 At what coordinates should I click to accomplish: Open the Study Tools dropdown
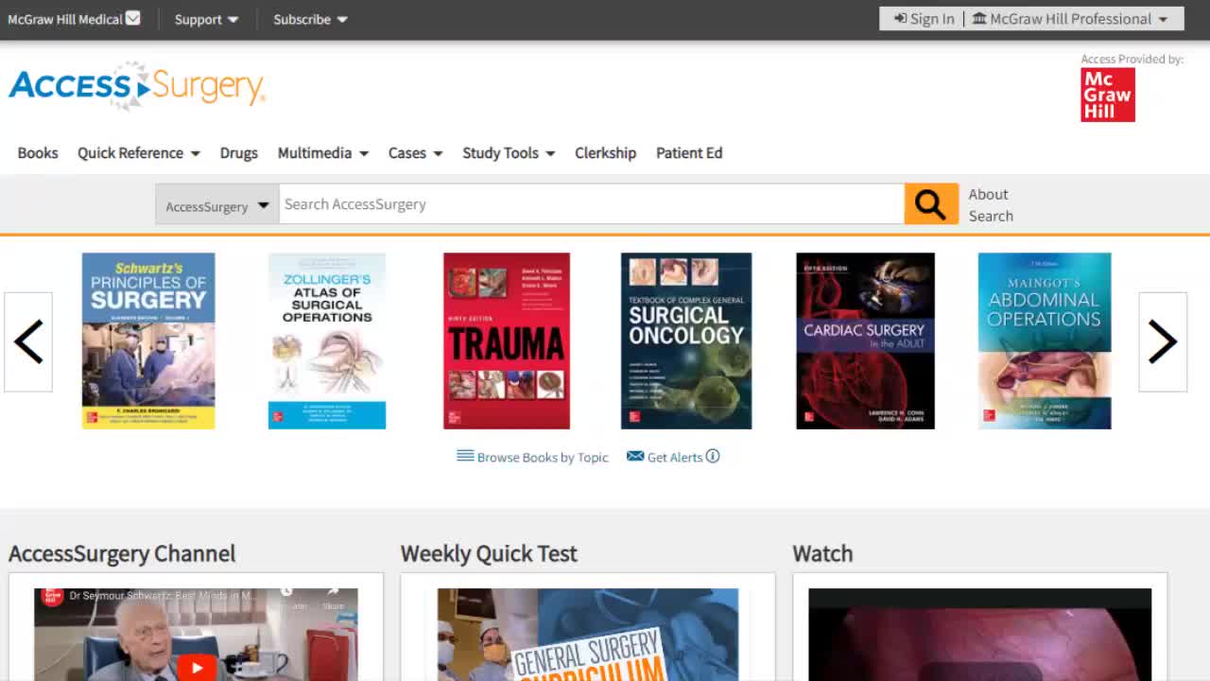click(508, 152)
